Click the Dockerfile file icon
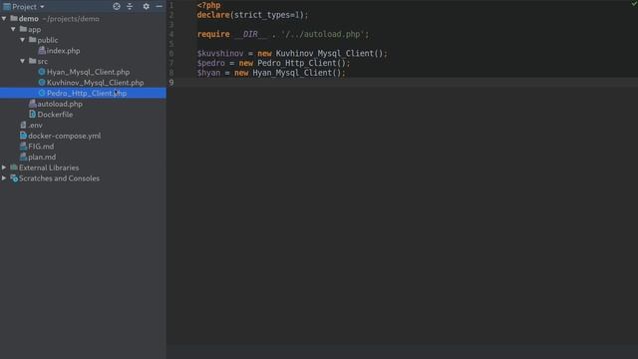 click(x=32, y=115)
